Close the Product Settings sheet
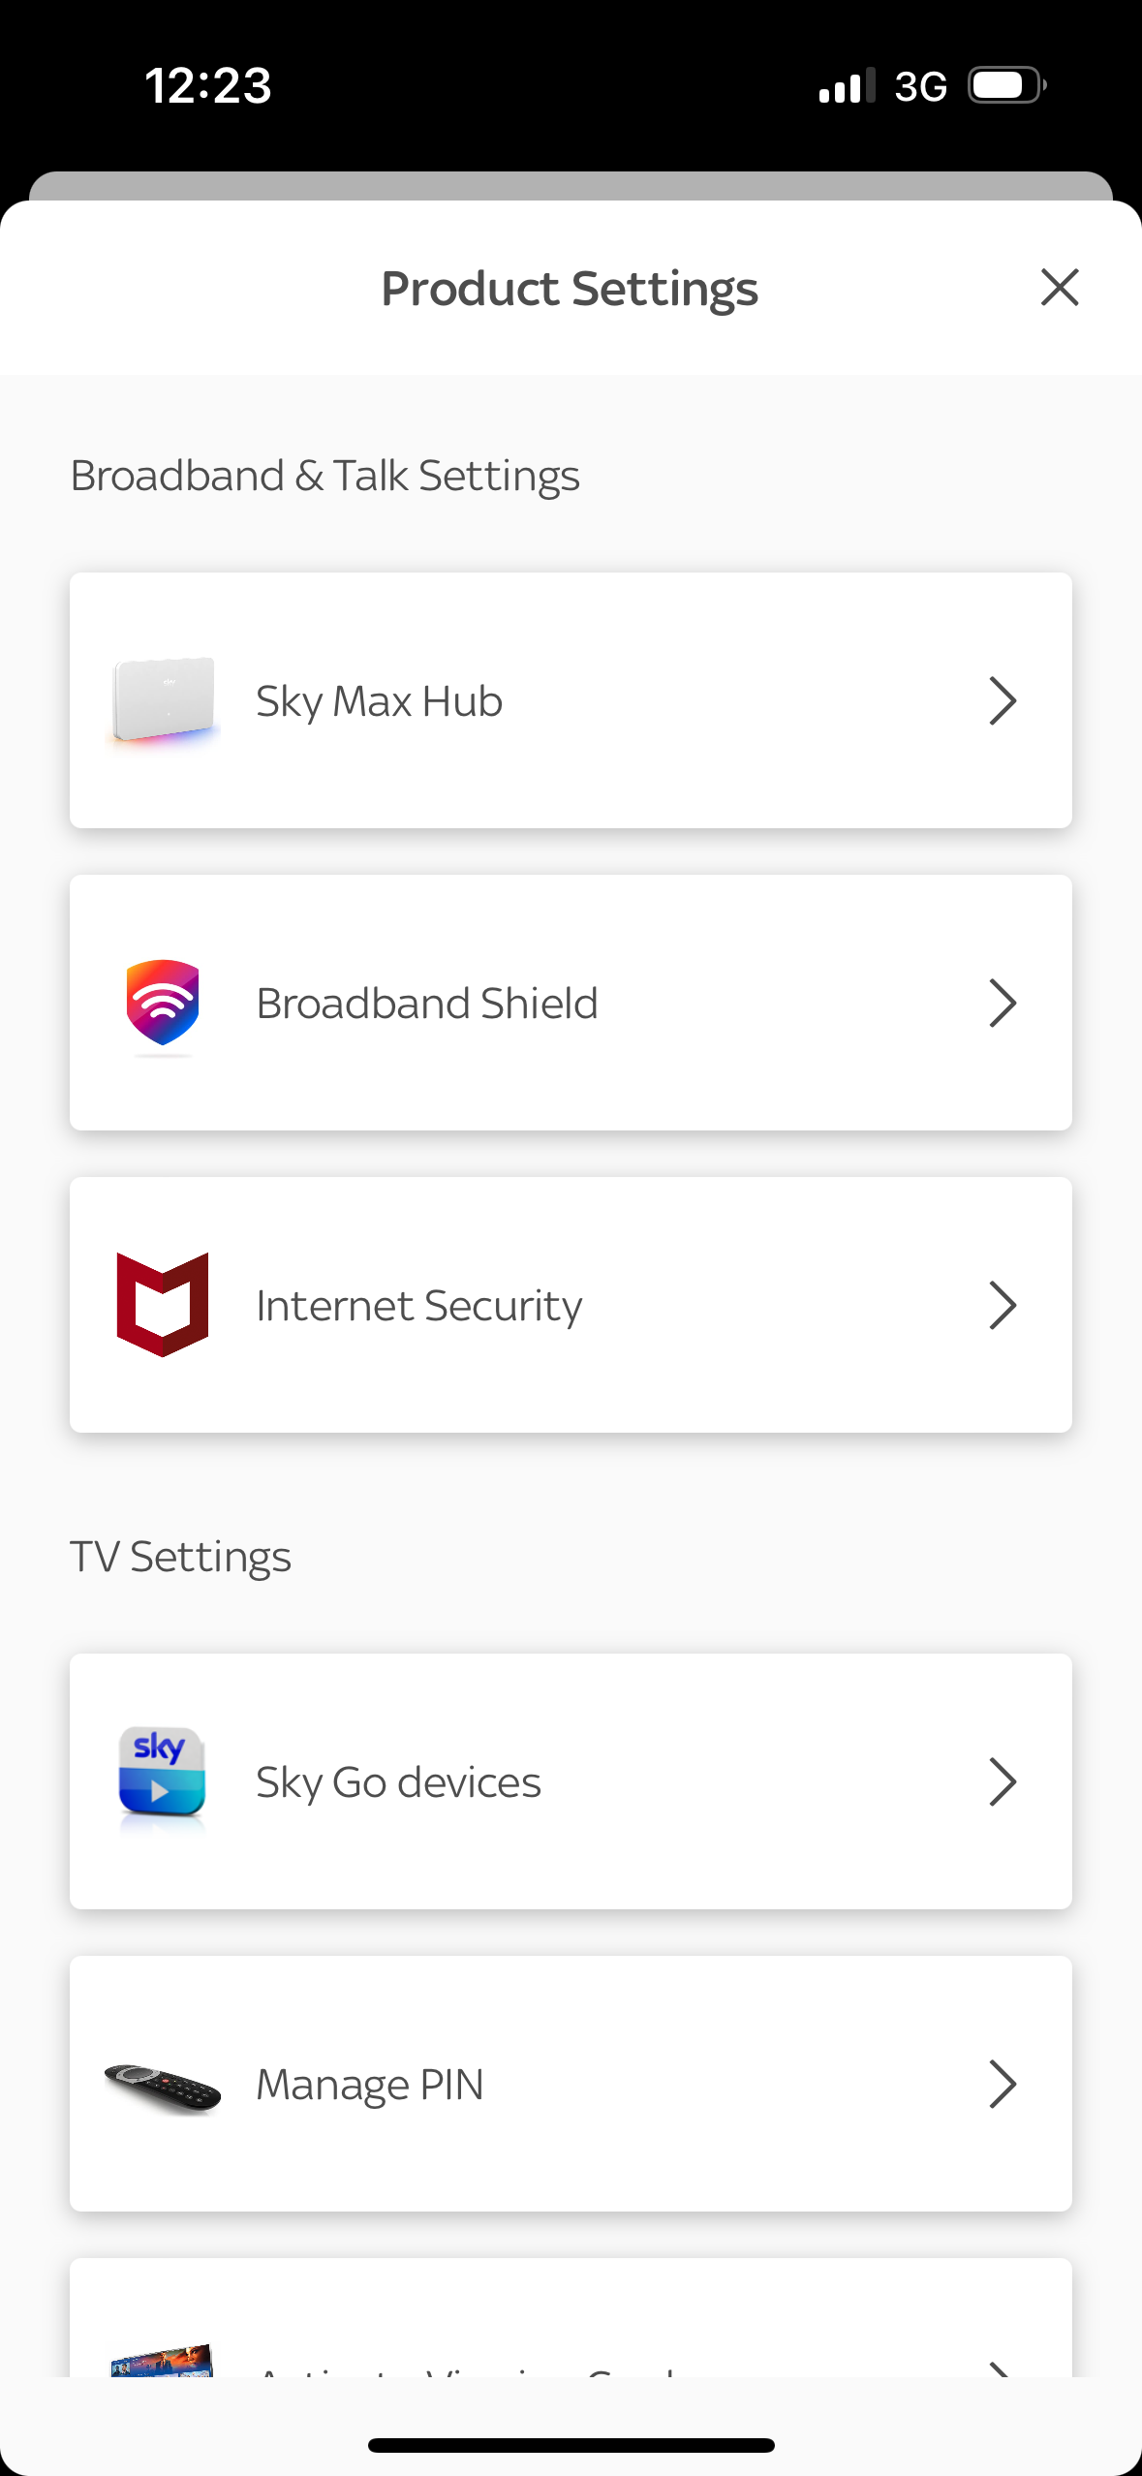Screen dimensions: 1142x2476 click(1060, 288)
